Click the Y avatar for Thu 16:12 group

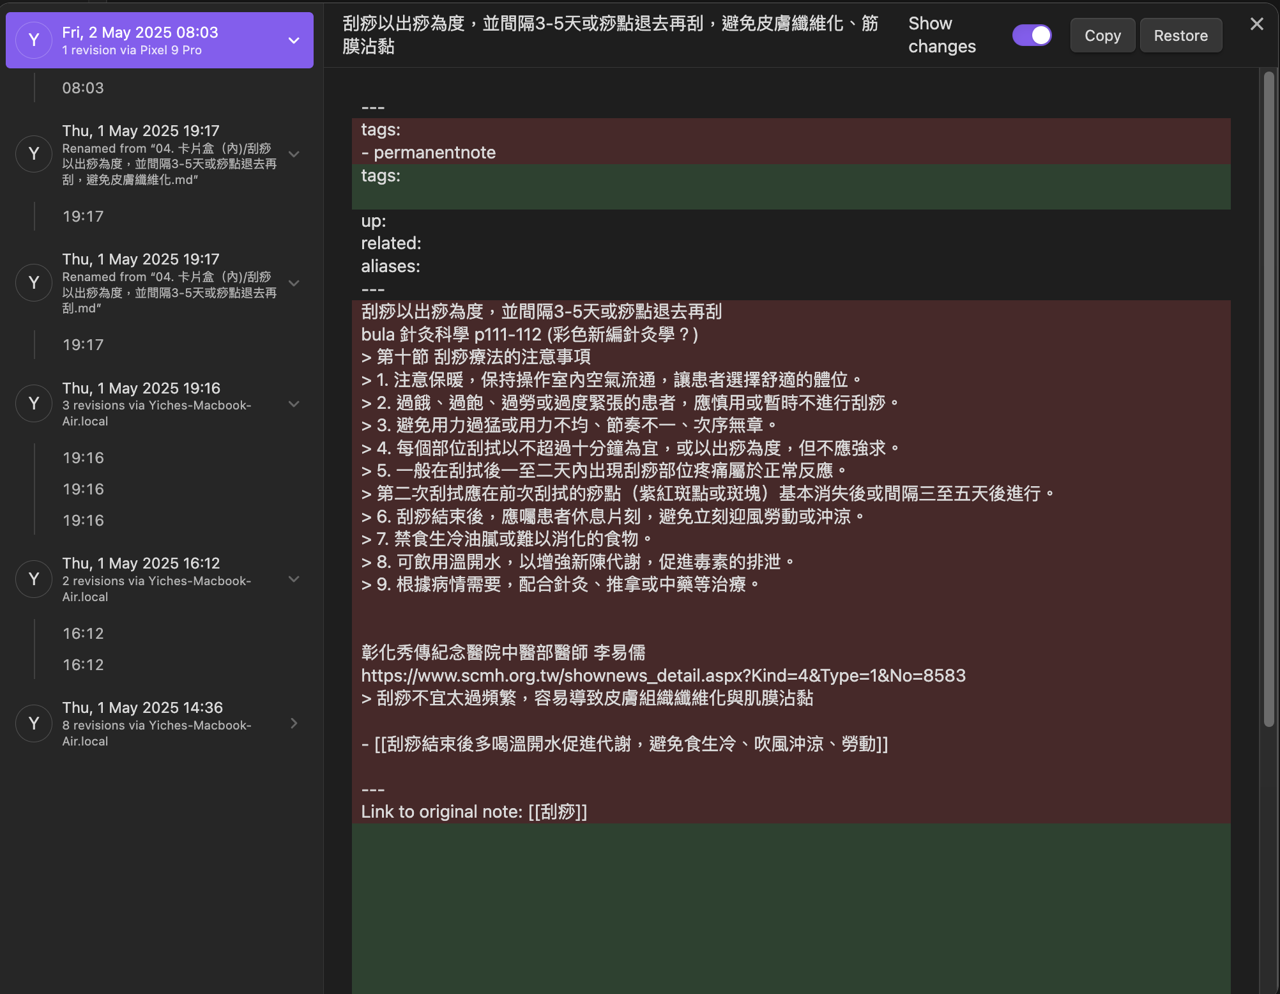coord(34,579)
